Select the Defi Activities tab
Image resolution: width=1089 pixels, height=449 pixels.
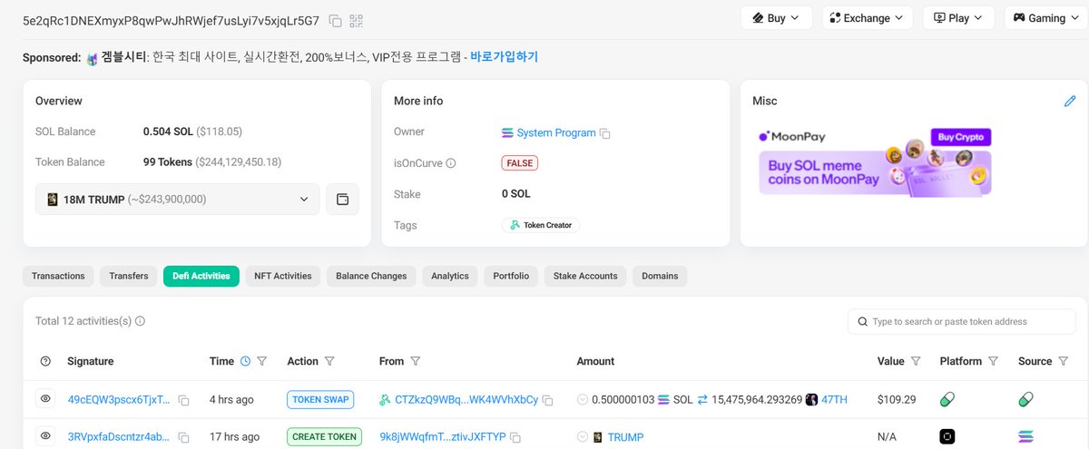click(201, 276)
